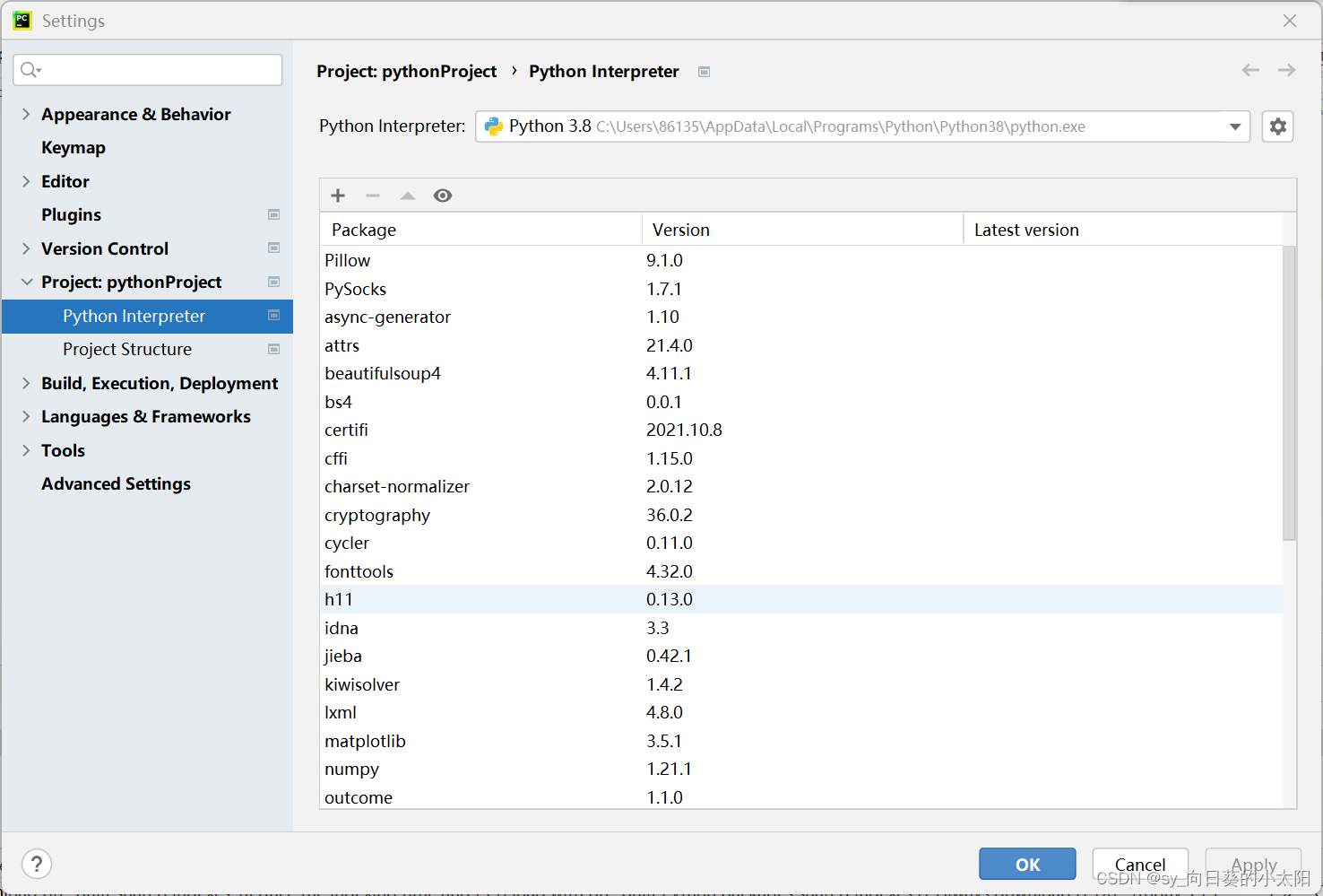Click the Cancel button
Viewport: 1323px width, 896px height.
1140,865
